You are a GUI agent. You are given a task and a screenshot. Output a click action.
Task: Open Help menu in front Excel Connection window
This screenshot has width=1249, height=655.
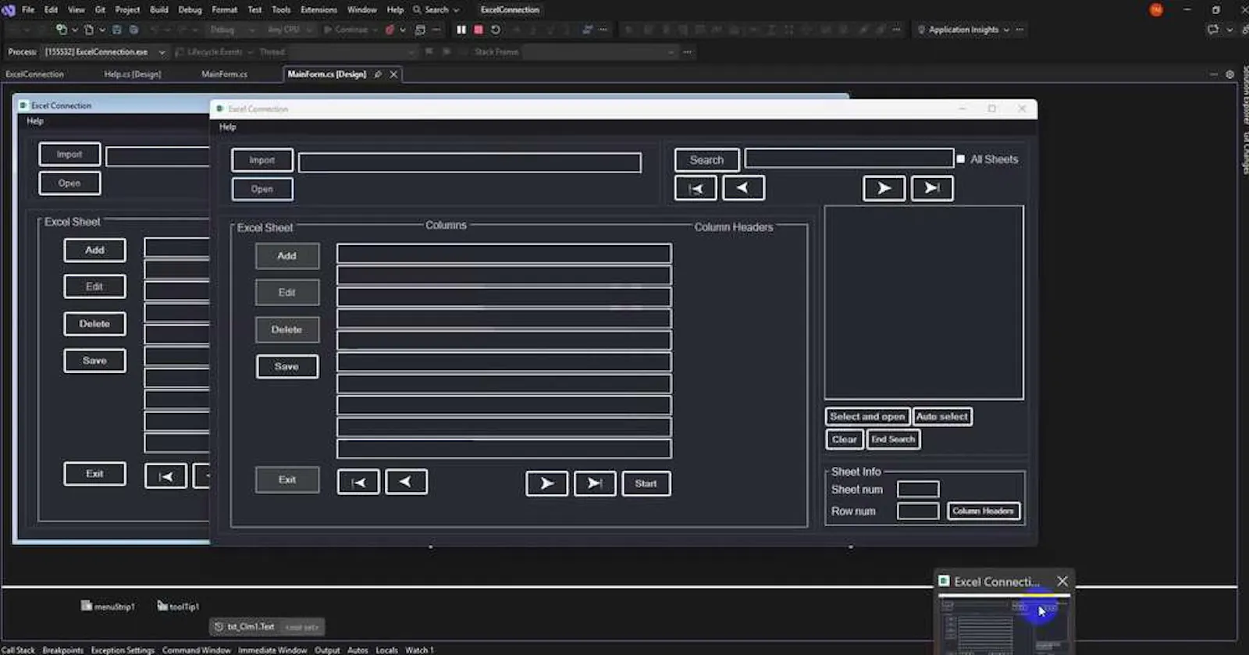[x=227, y=127]
